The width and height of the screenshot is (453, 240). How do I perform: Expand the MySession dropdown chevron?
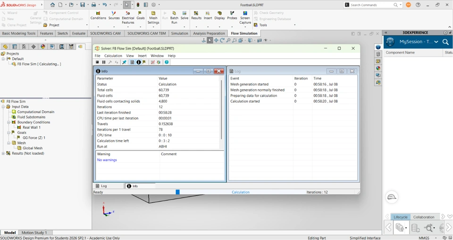coord(436,42)
